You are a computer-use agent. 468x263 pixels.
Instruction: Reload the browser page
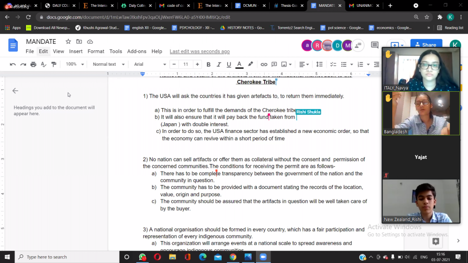[28, 17]
